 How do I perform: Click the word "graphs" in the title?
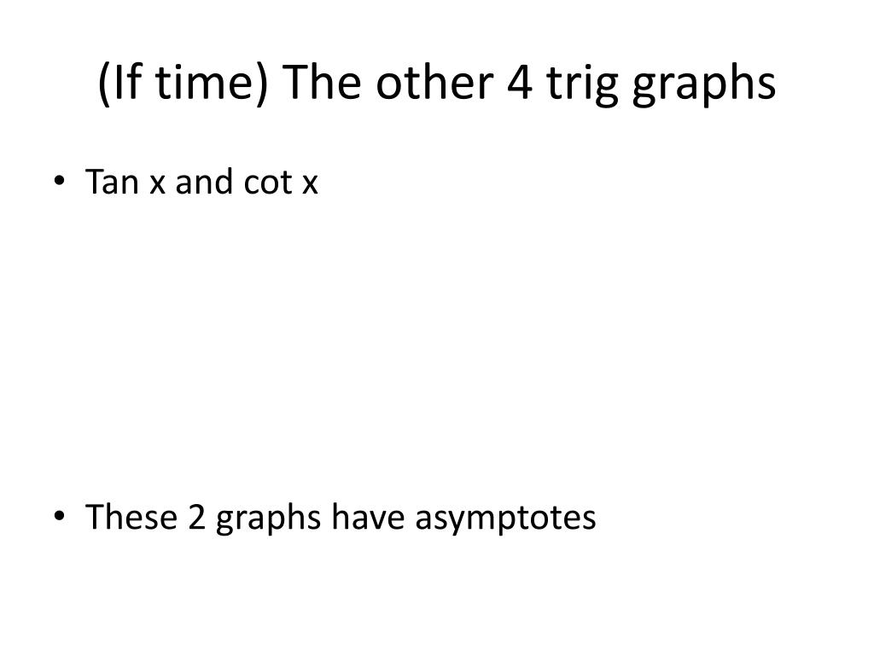point(704,84)
